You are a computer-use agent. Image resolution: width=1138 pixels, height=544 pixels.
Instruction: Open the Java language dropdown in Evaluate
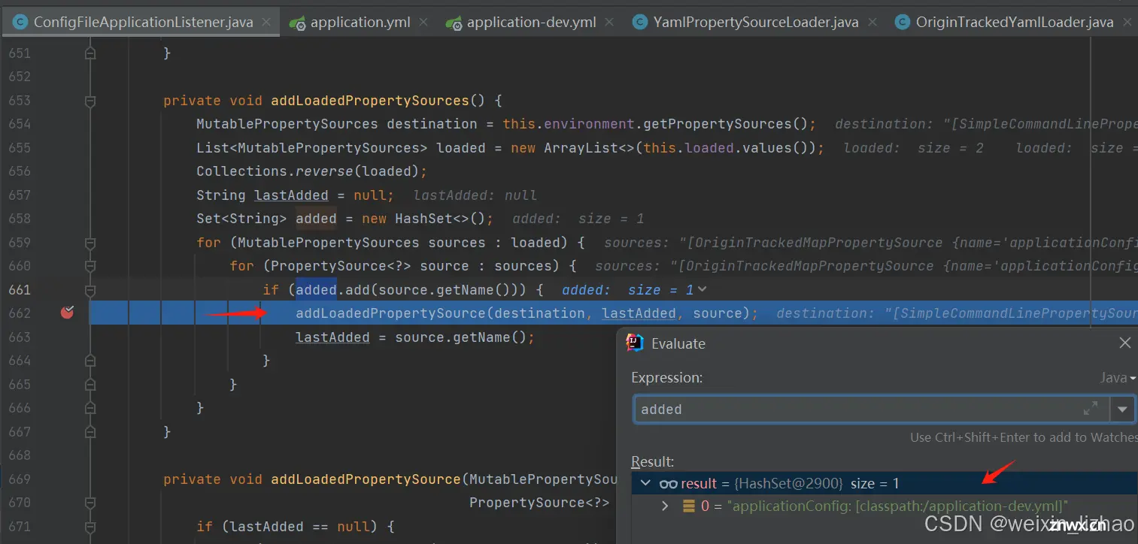(1118, 378)
